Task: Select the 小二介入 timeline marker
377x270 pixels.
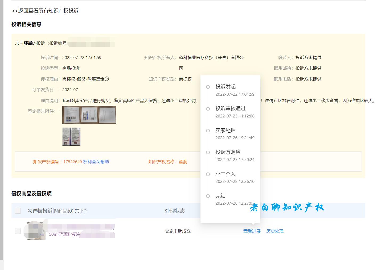Action: pyautogui.click(x=208, y=174)
